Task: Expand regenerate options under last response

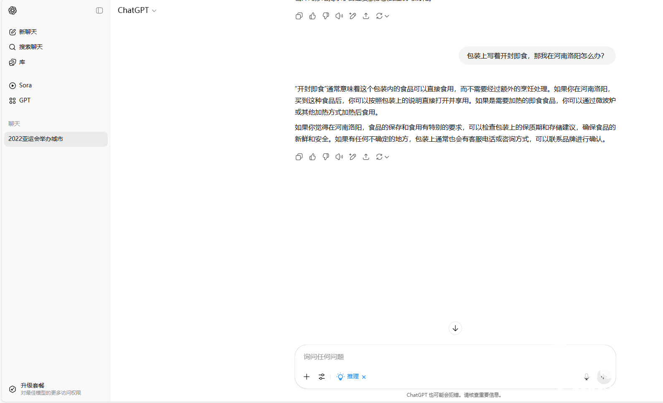Action: click(x=382, y=157)
